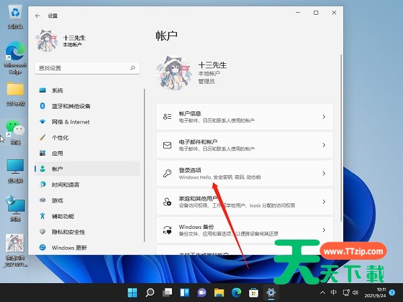Click the Windows 更新 update icon
The height and width of the screenshot is (302, 403).
(x=43, y=247)
